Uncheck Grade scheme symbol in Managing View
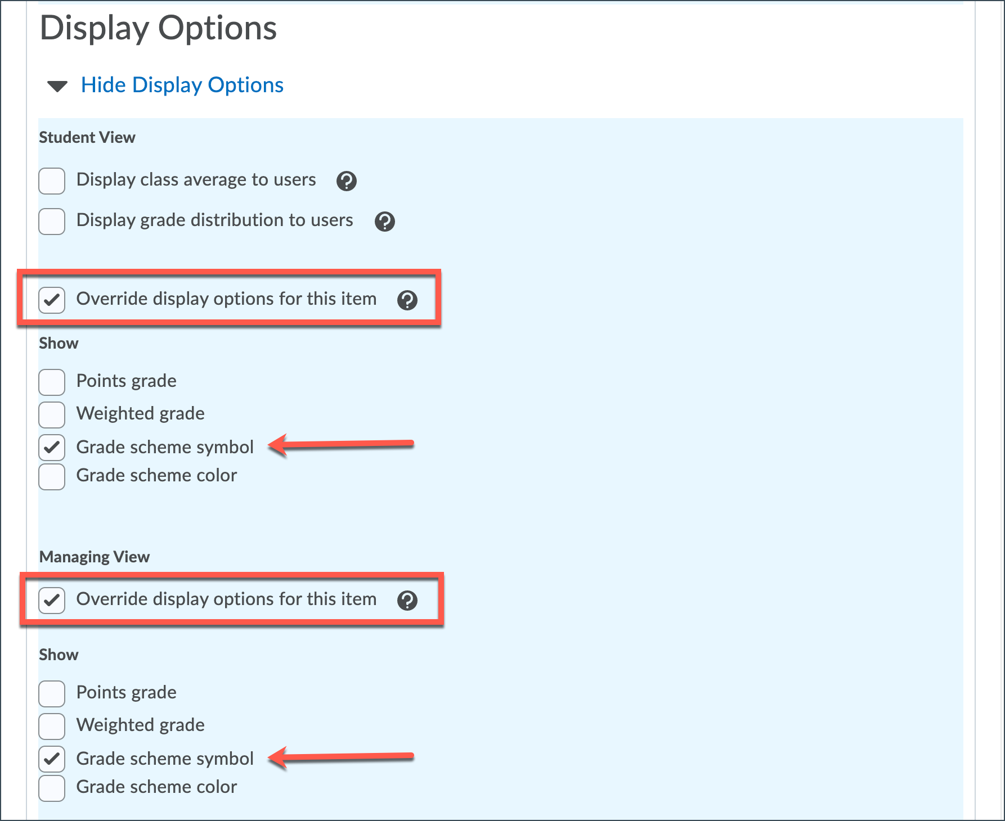The width and height of the screenshot is (1005, 821). pyautogui.click(x=52, y=760)
